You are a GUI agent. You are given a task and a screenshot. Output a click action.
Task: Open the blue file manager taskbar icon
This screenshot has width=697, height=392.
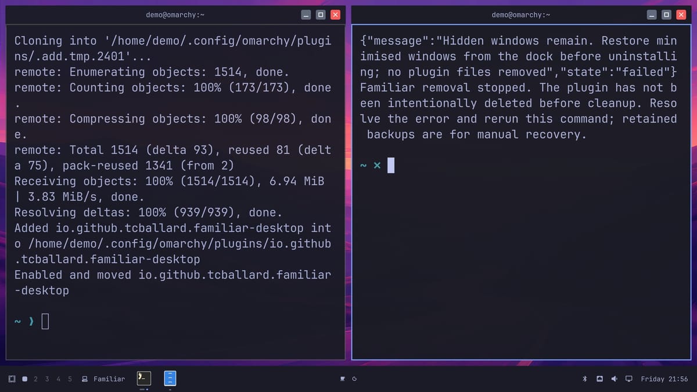pyautogui.click(x=170, y=378)
